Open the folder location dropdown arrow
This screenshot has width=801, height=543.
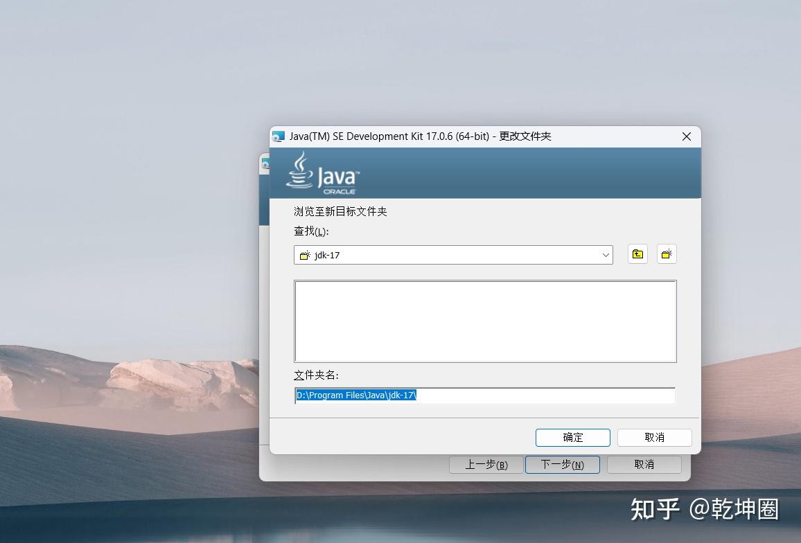point(606,255)
